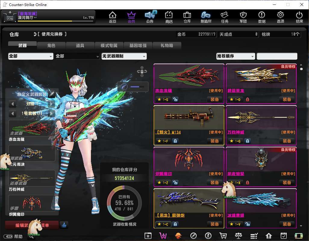Click the balance scales icon
Screen dimensions: 309x241
pos(238,236)
